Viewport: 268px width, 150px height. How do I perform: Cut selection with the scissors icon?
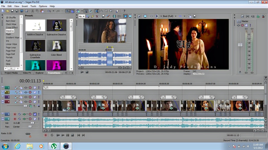pos(32,11)
